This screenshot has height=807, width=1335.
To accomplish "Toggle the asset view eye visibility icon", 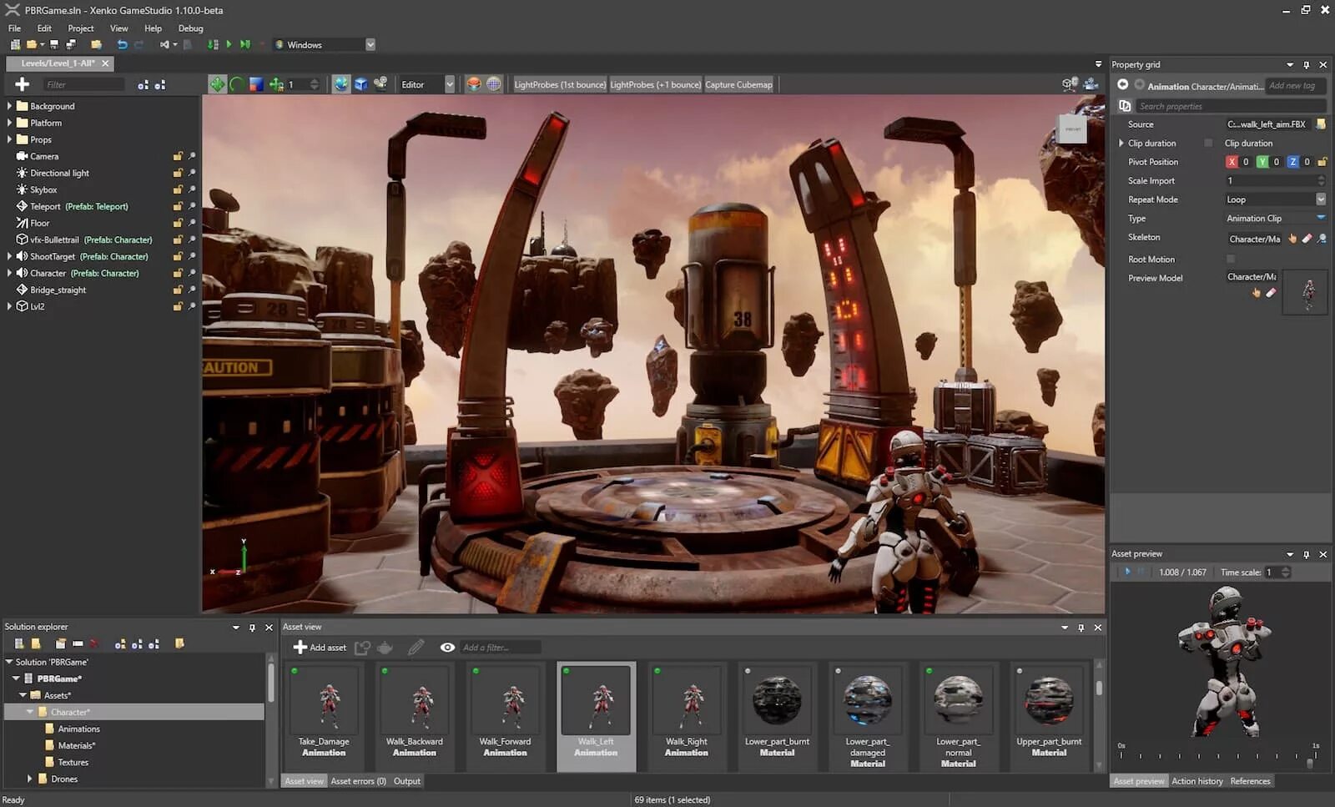I will 447,648.
